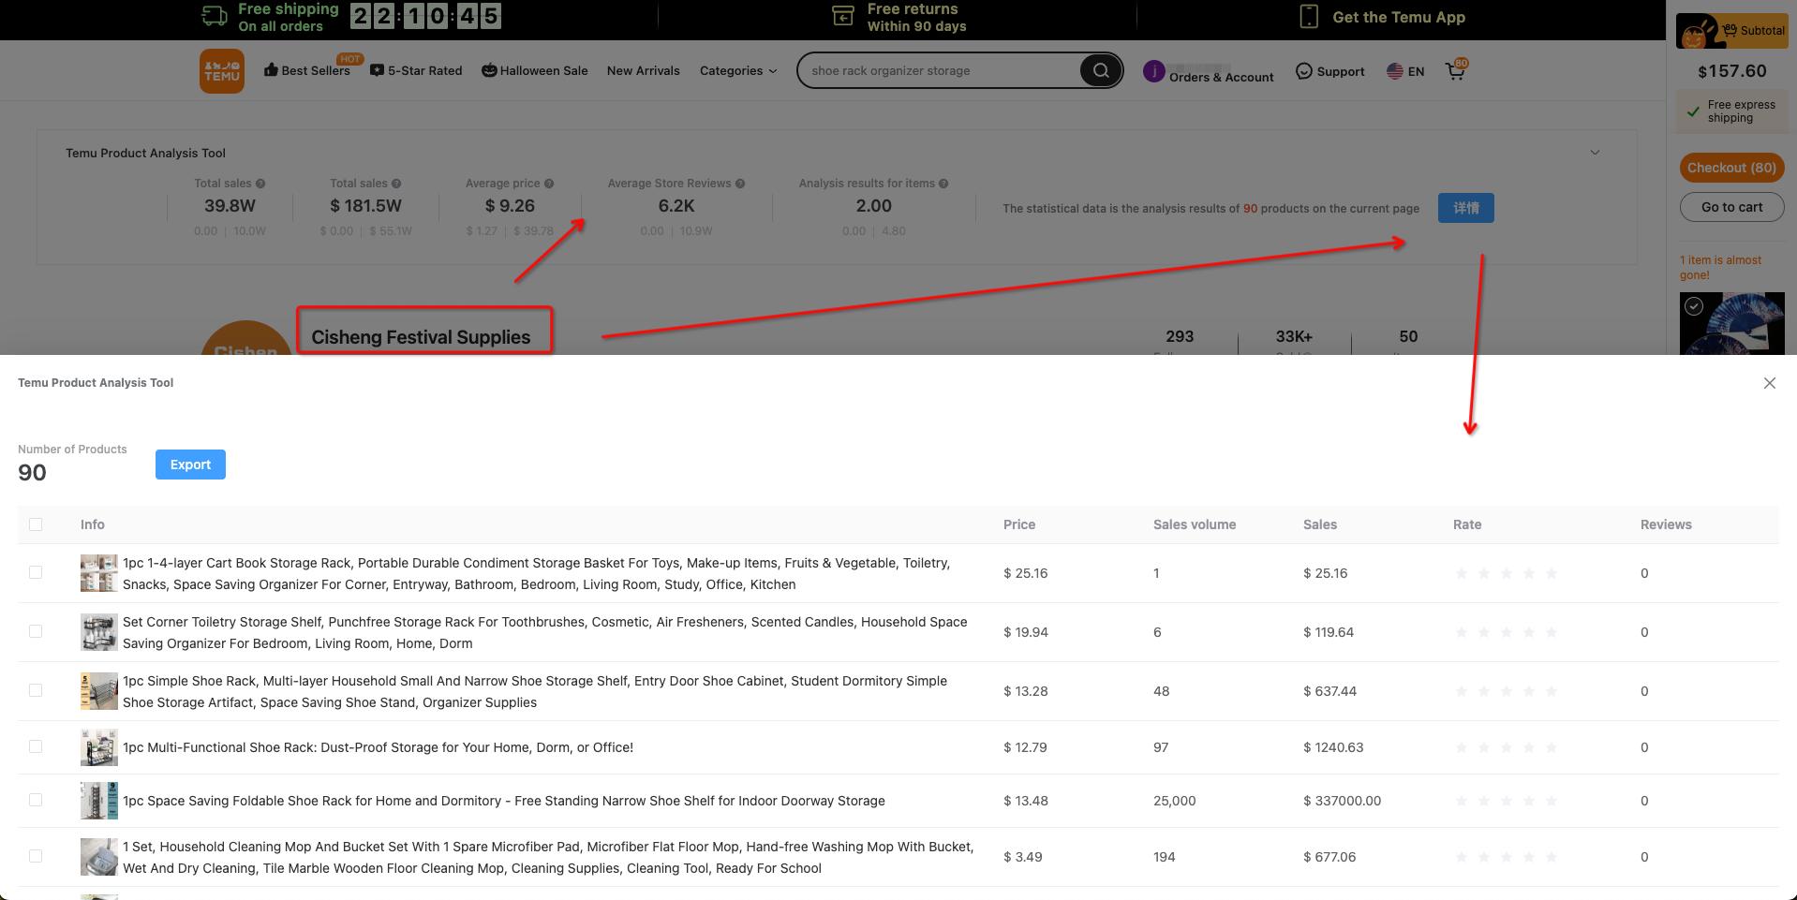1797x900 pixels.
Task: Close the Product Analysis Tool panel
Action: pyautogui.click(x=1769, y=383)
